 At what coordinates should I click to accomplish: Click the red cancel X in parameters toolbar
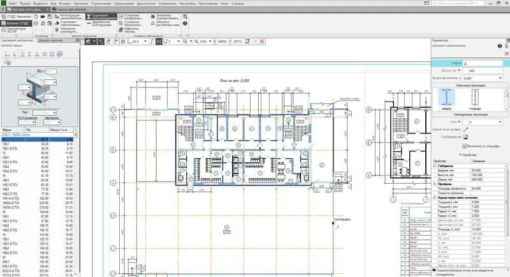[x=262, y=41]
